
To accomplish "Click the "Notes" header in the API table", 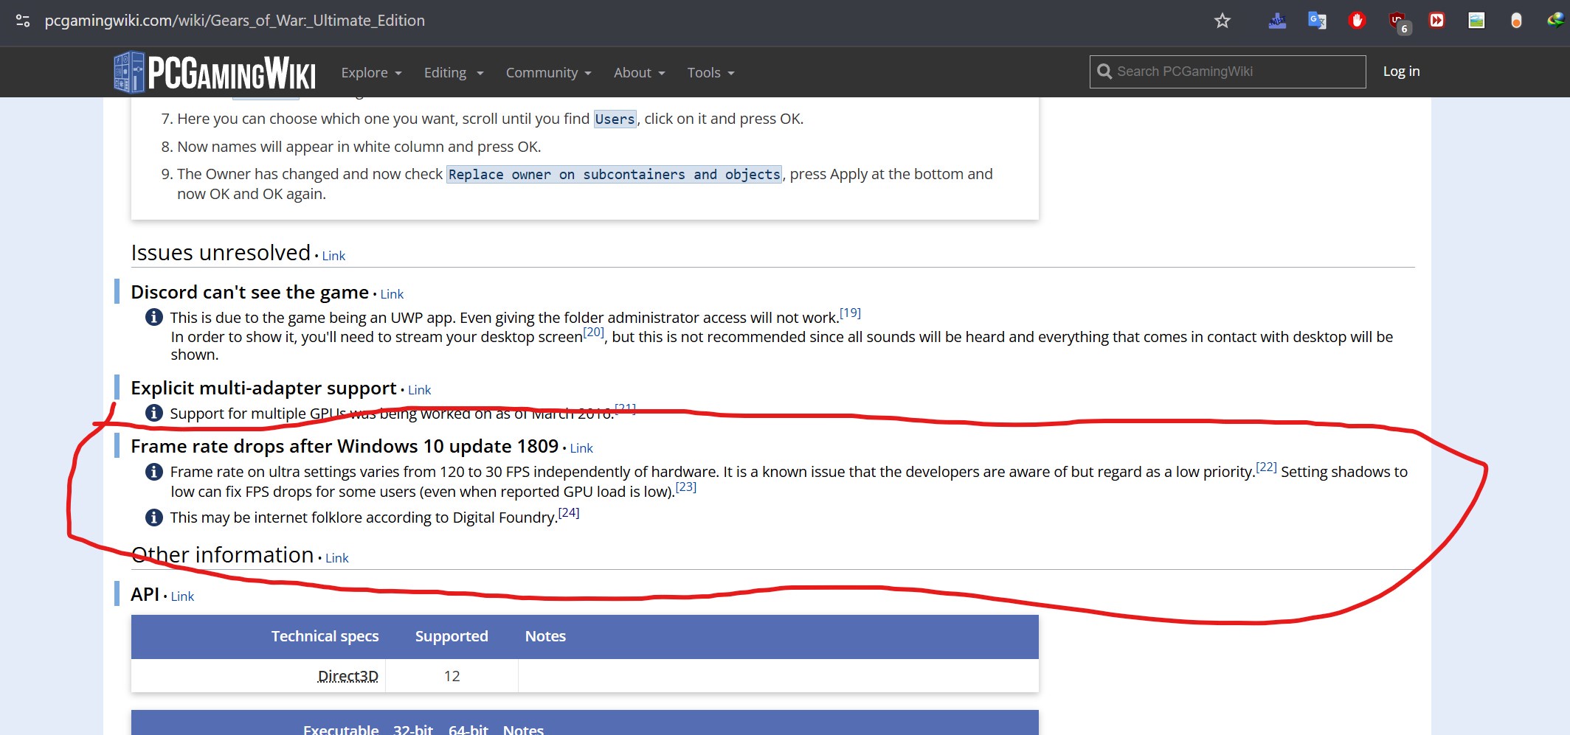I will [x=545, y=636].
